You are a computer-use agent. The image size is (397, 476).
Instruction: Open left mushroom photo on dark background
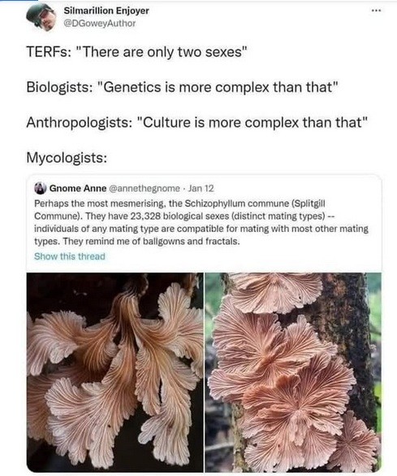[x=115, y=372]
